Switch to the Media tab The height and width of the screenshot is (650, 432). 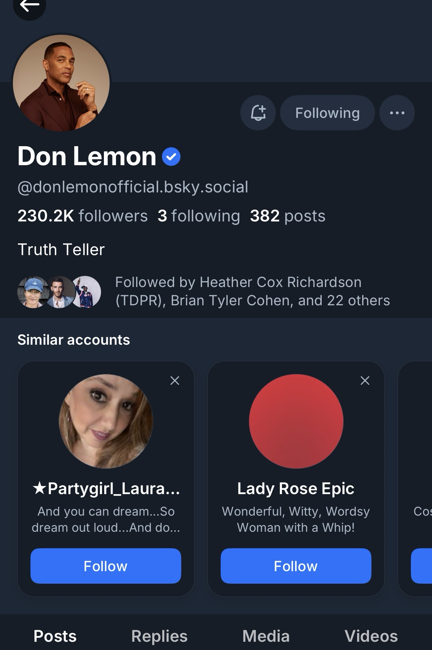coord(266,636)
